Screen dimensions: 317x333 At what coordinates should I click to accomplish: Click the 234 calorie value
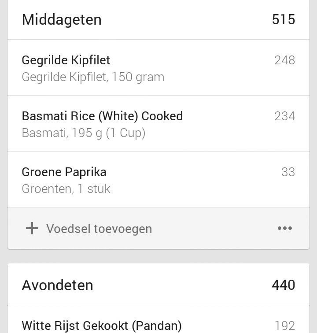tap(284, 116)
